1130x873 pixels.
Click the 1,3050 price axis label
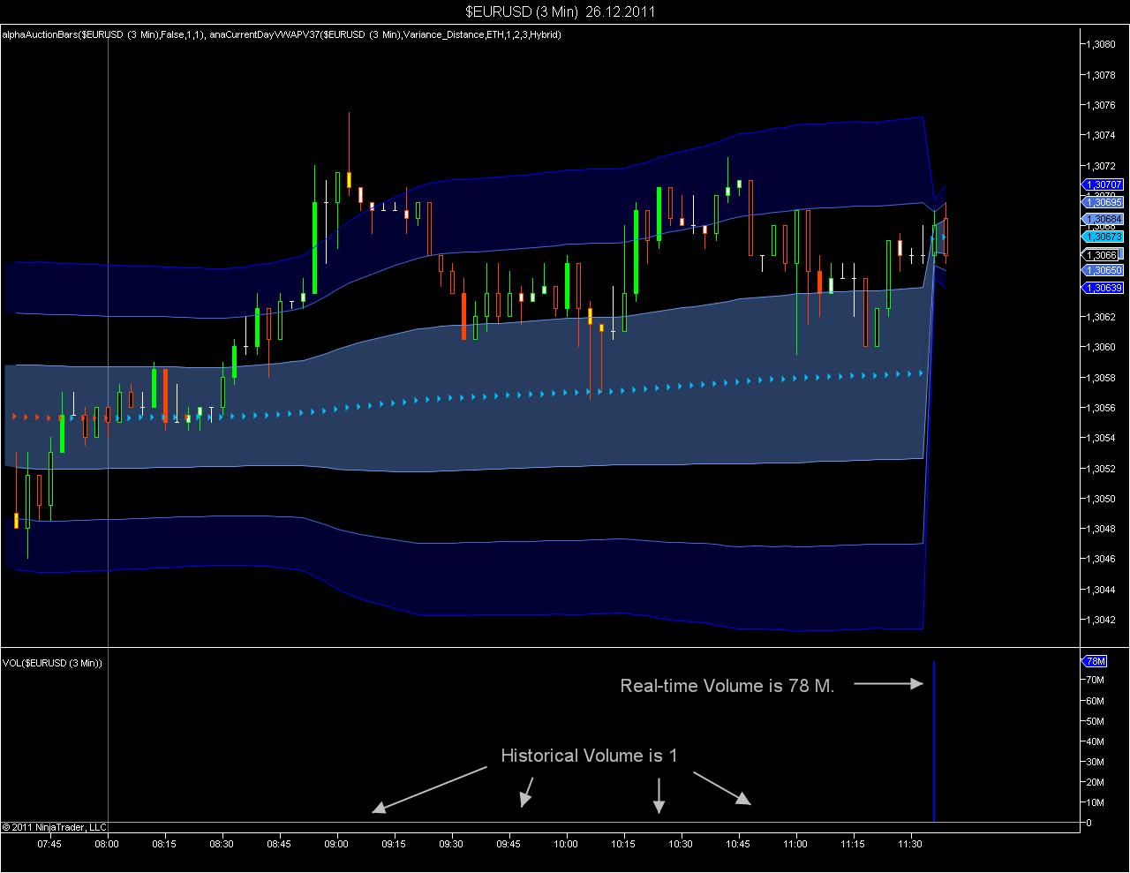coord(1101,499)
